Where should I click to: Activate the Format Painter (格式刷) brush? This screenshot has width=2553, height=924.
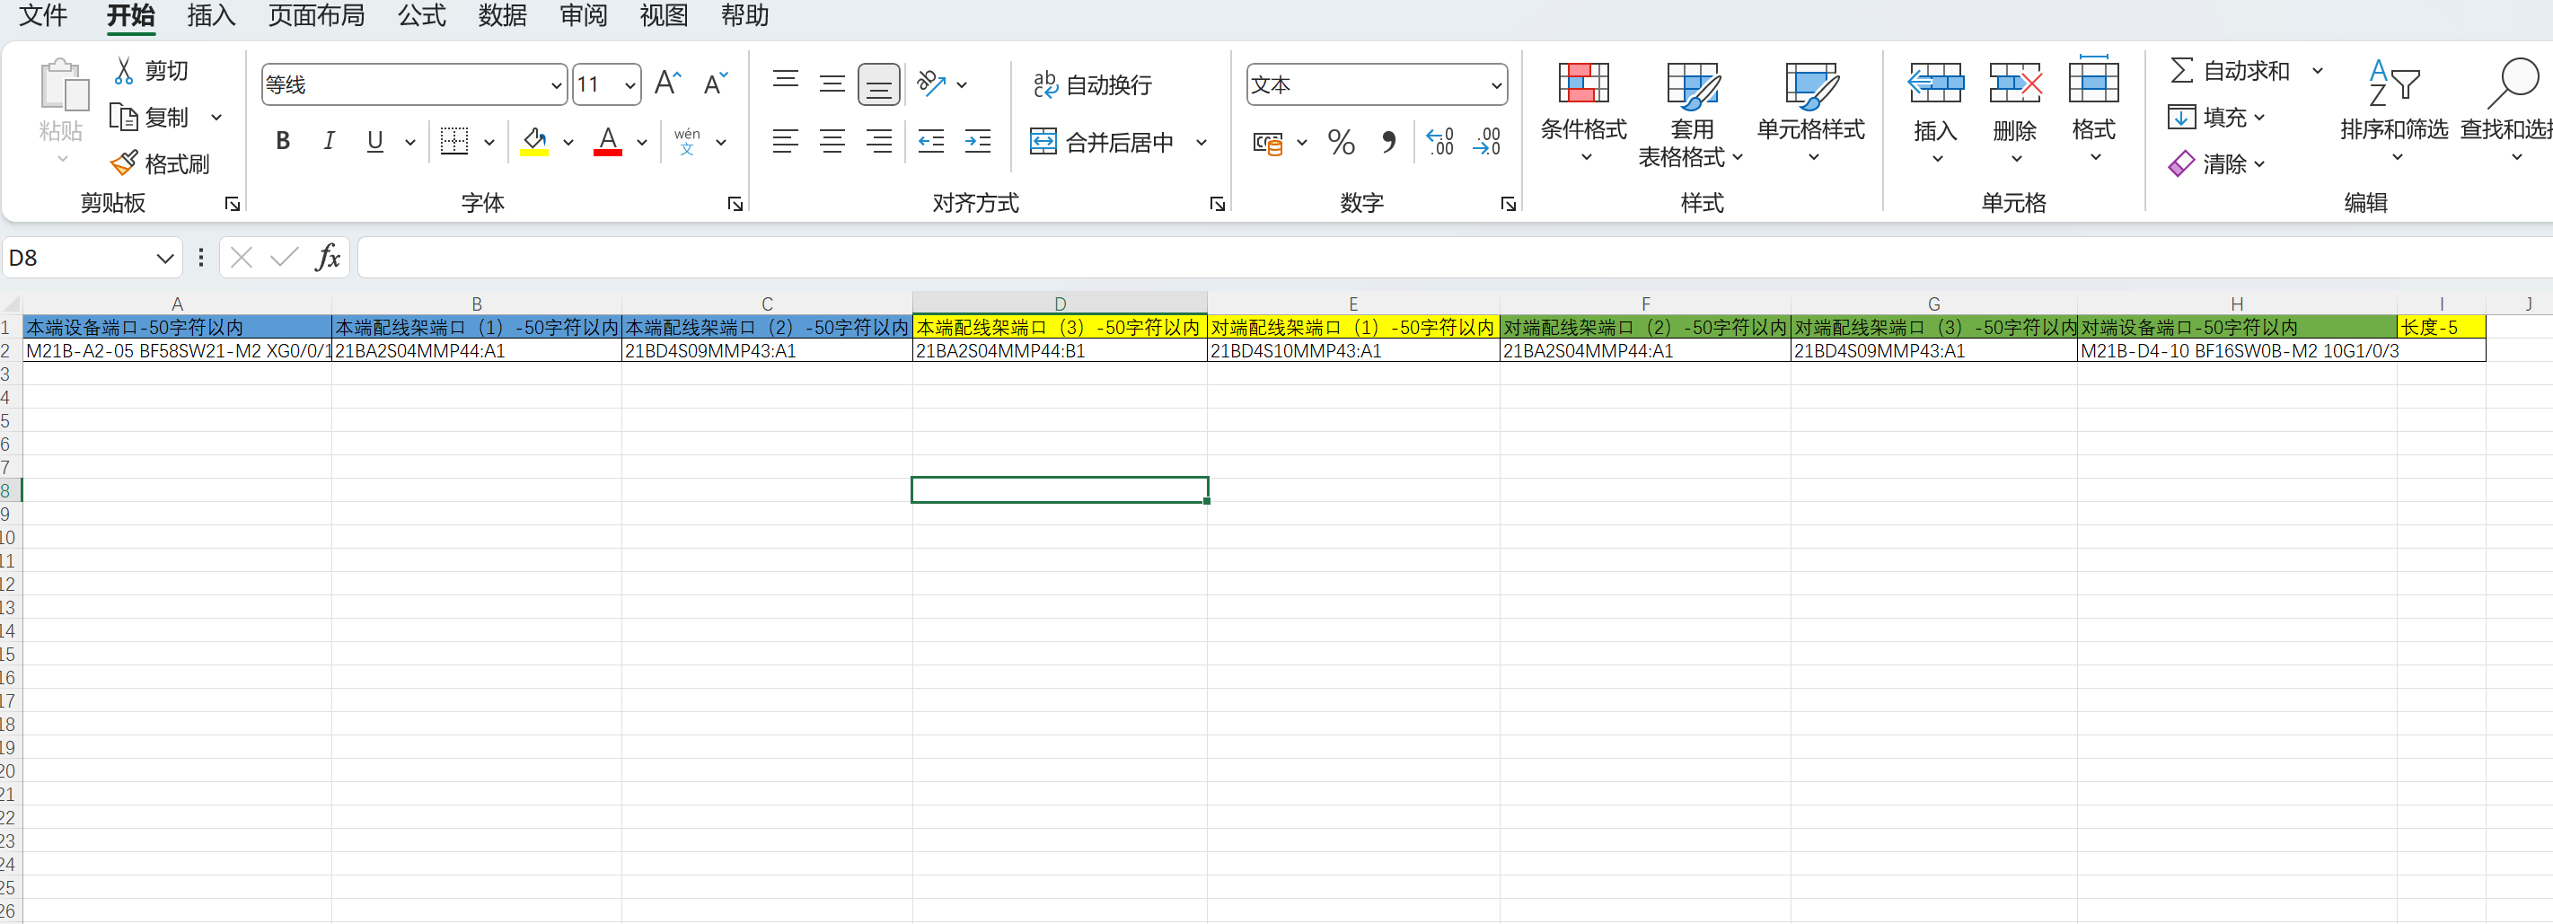(124, 163)
